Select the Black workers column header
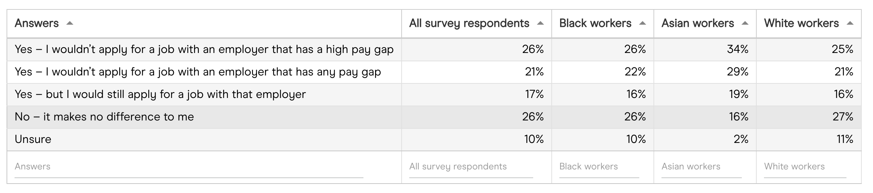This screenshot has width=873, height=193. tap(595, 24)
